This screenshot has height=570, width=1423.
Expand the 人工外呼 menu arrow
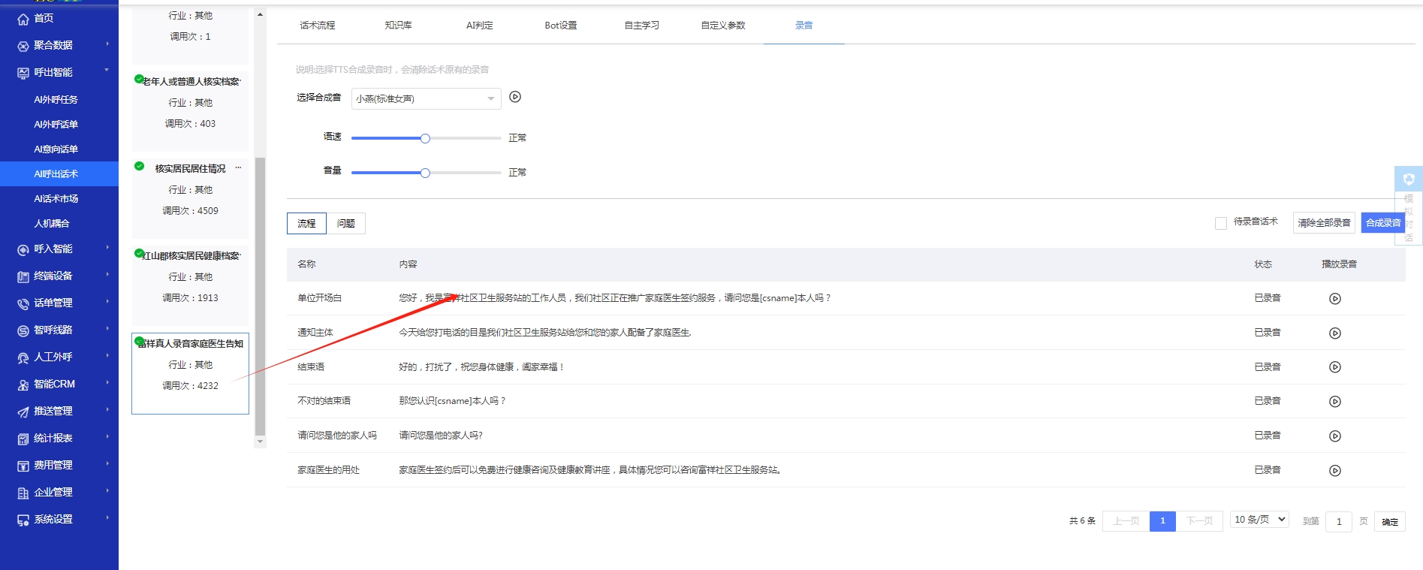point(107,355)
